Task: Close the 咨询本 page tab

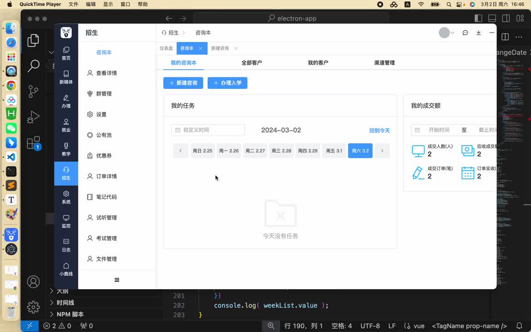Action: (x=201, y=48)
